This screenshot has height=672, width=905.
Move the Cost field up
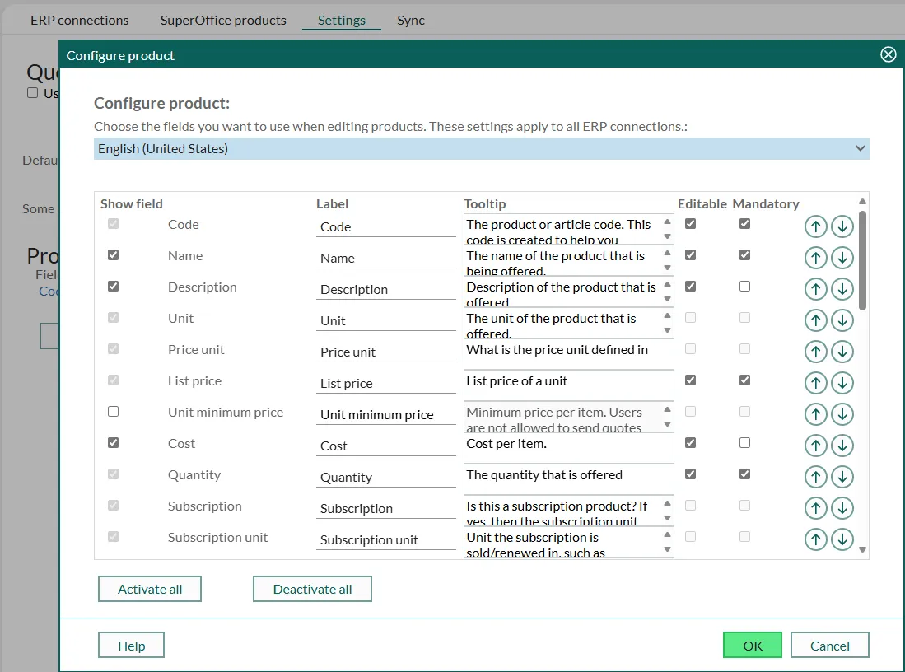tap(815, 446)
